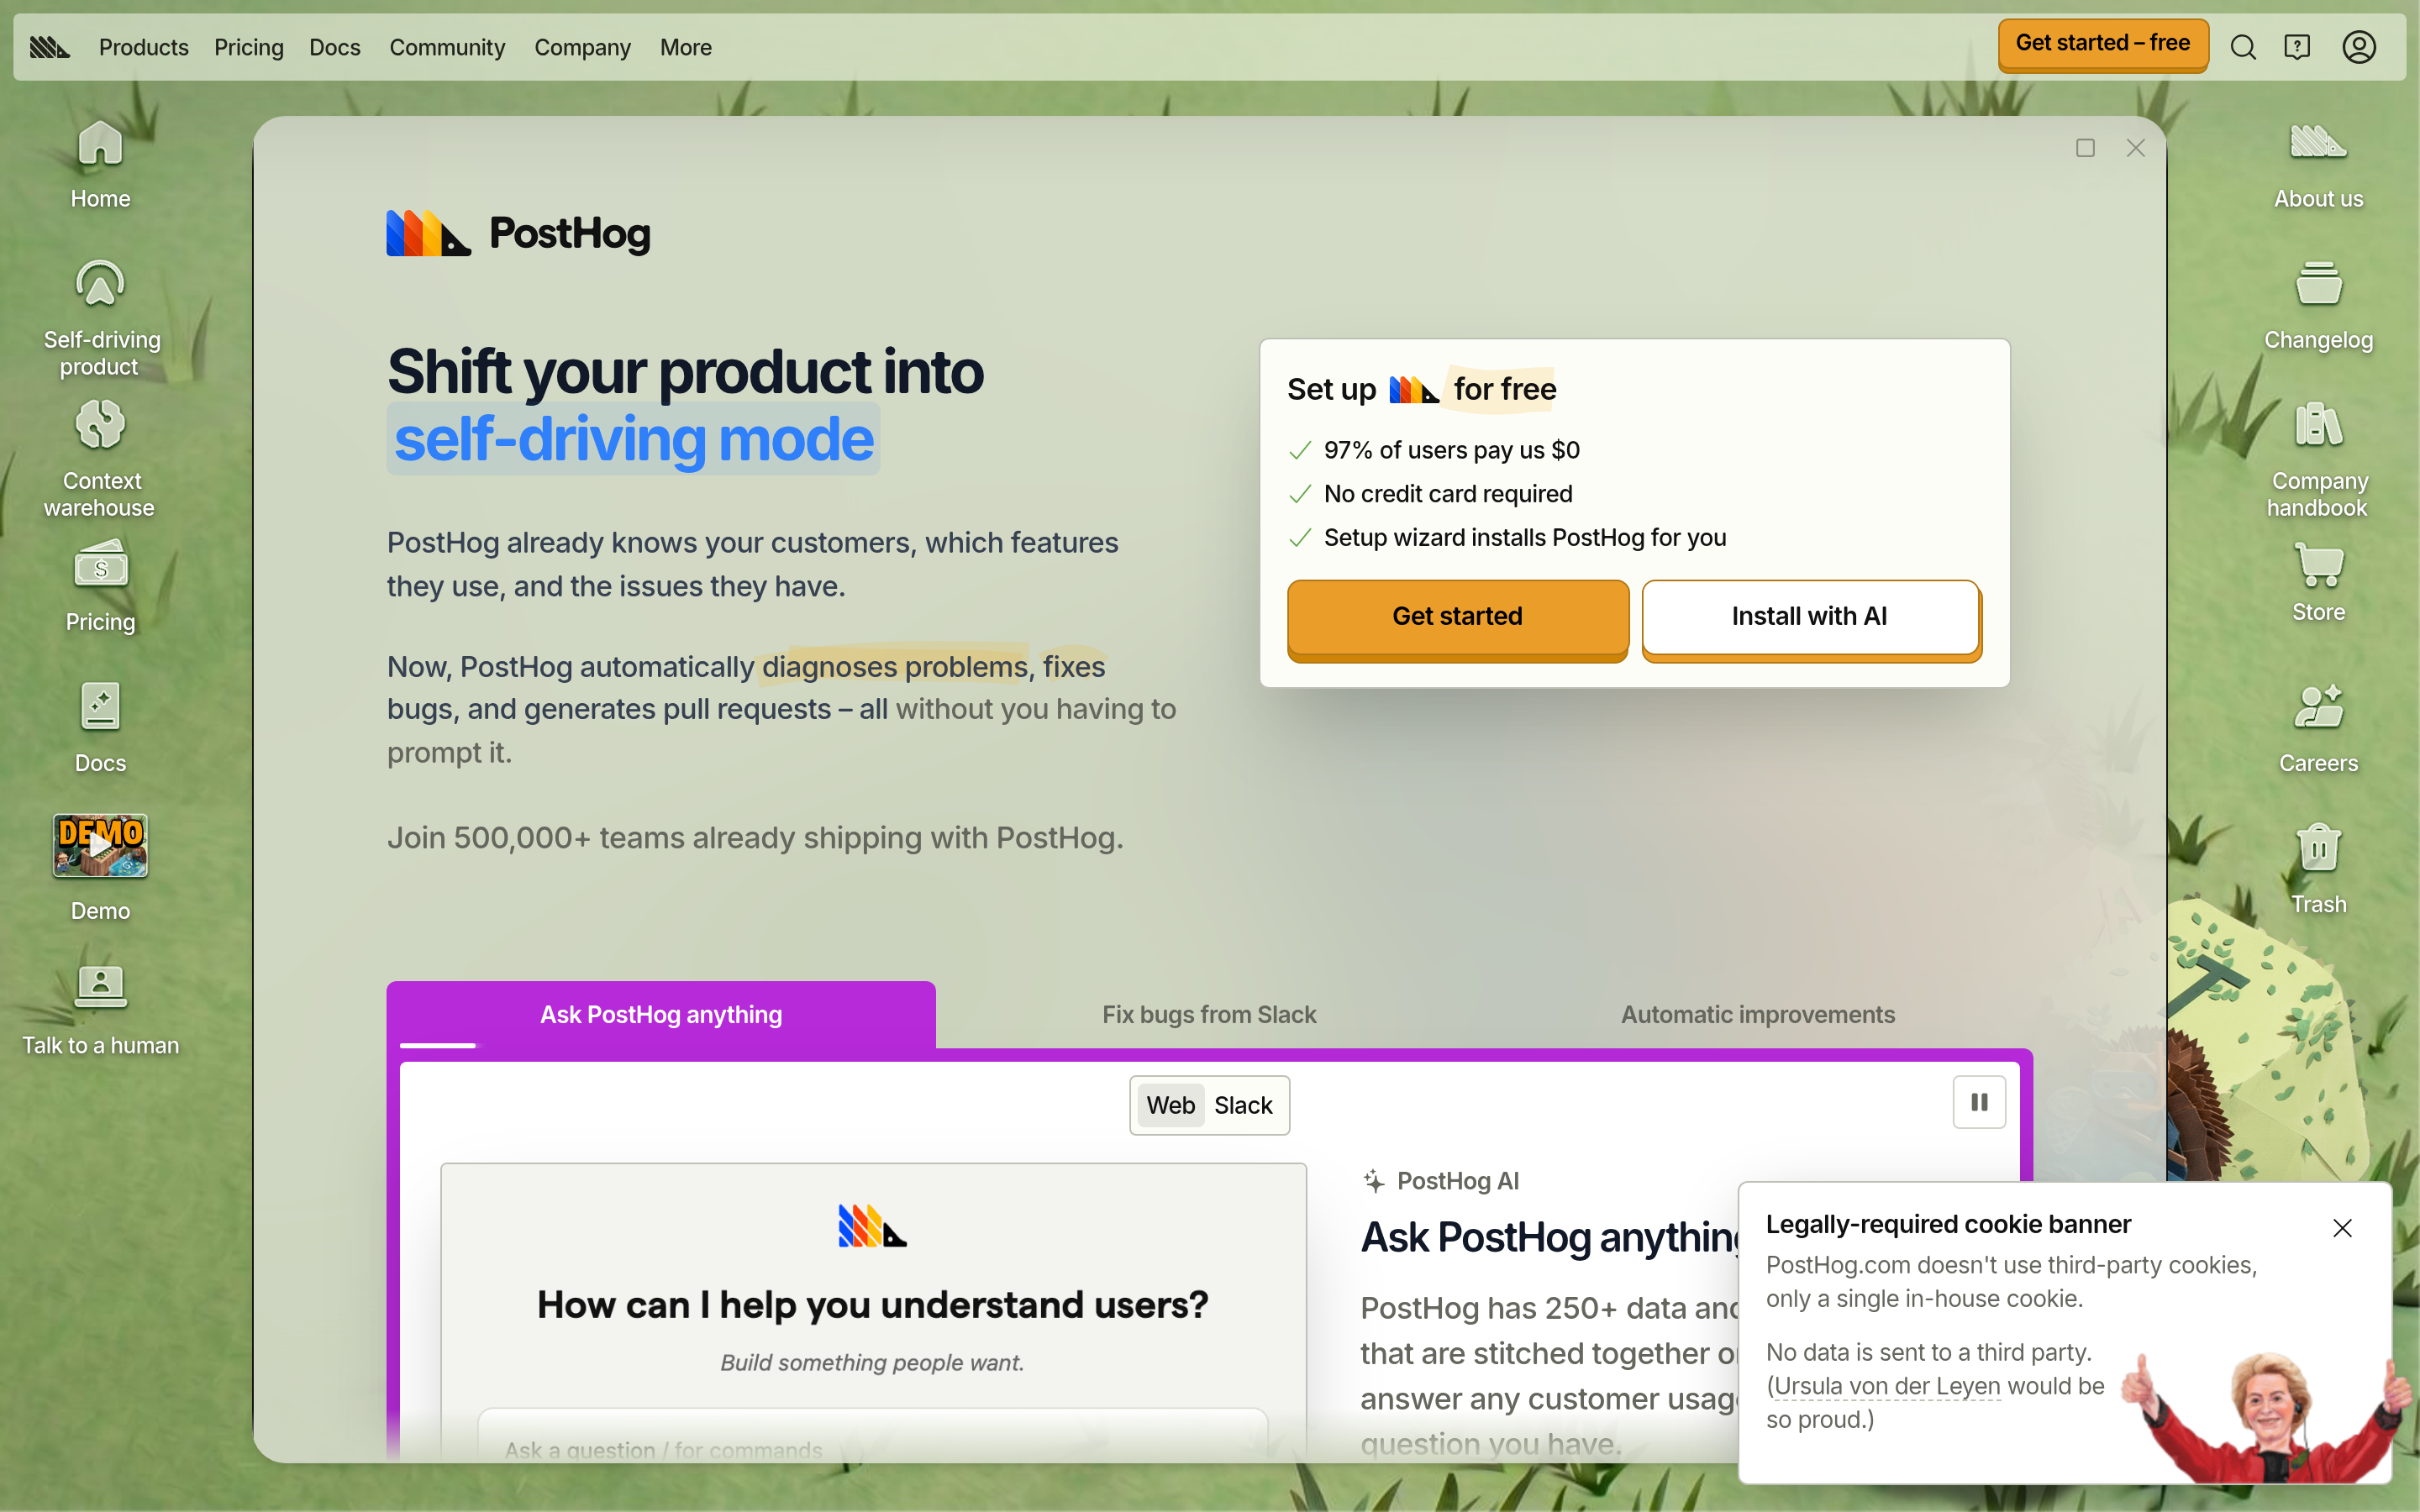Viewport: 2420px width, 1512px height.
Task: Click Install with AI button
Action: tap(1810, 618)
